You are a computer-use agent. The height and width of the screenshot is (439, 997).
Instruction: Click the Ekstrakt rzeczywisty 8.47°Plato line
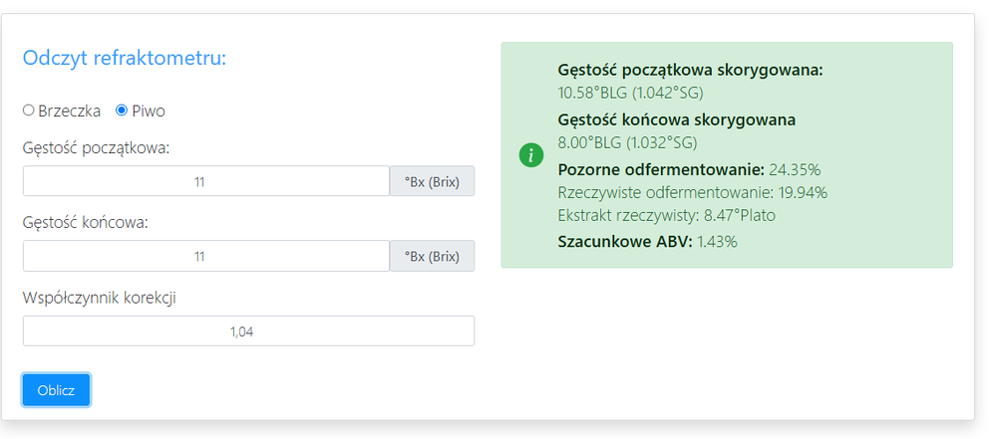pos(666,215)
